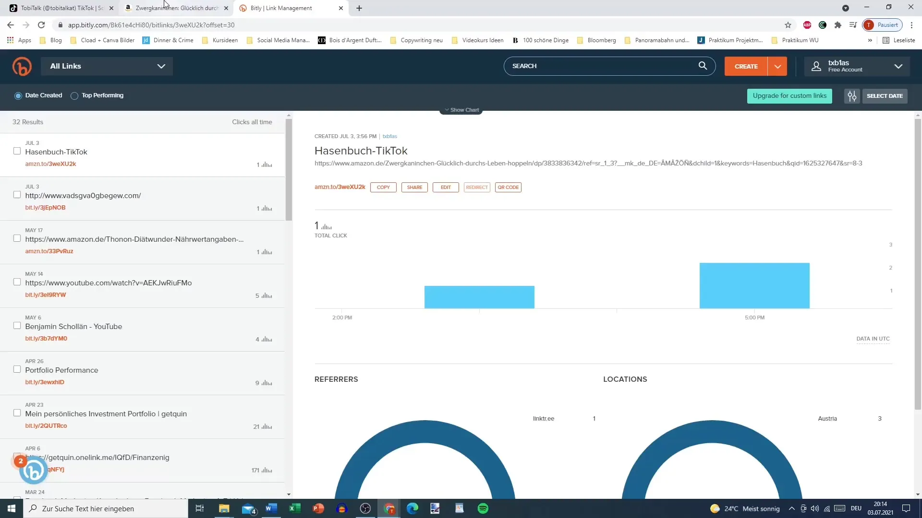Check the Thonon-Diätwunder link checkbox
This screenshot has width=922, height=518.
[17, 238]
